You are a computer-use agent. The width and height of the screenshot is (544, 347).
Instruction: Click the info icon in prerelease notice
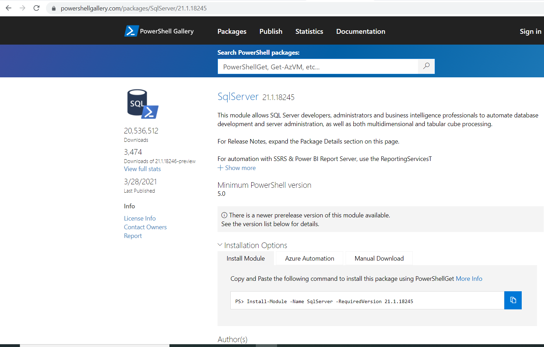224,215
